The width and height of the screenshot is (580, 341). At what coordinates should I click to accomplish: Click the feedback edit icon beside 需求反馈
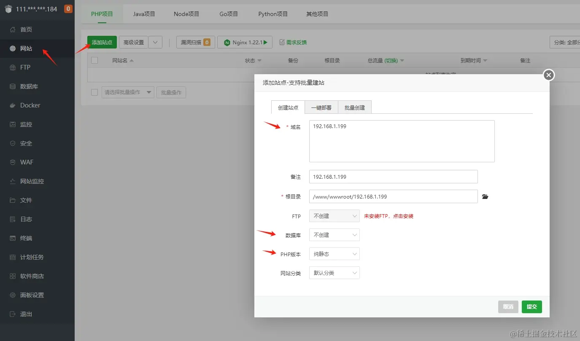(x=282, y=42)
